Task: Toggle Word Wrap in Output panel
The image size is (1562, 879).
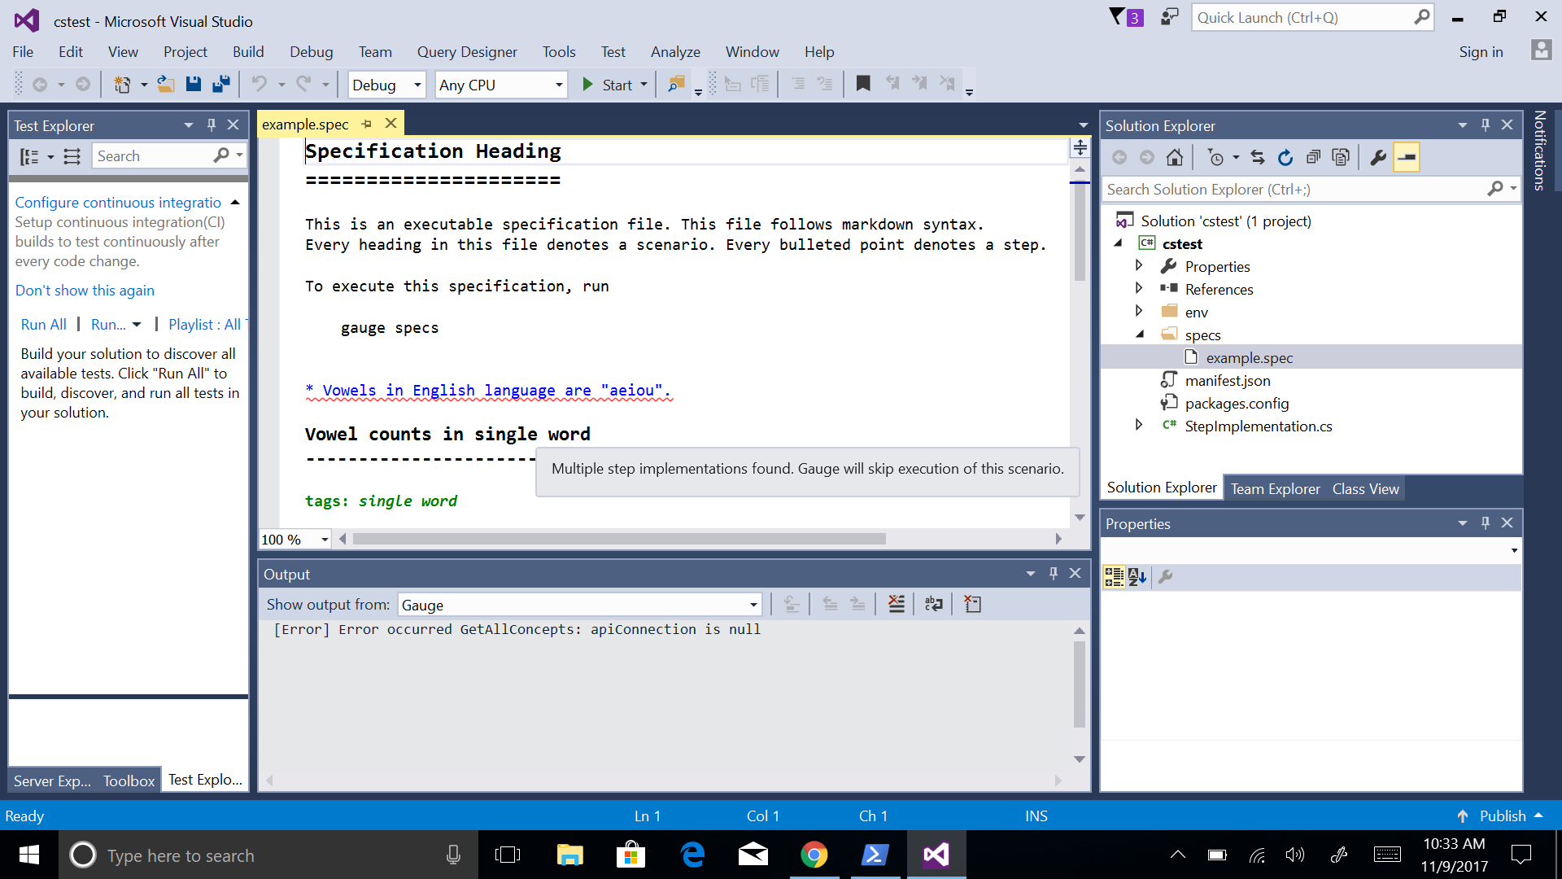Action: click(934, 604)
